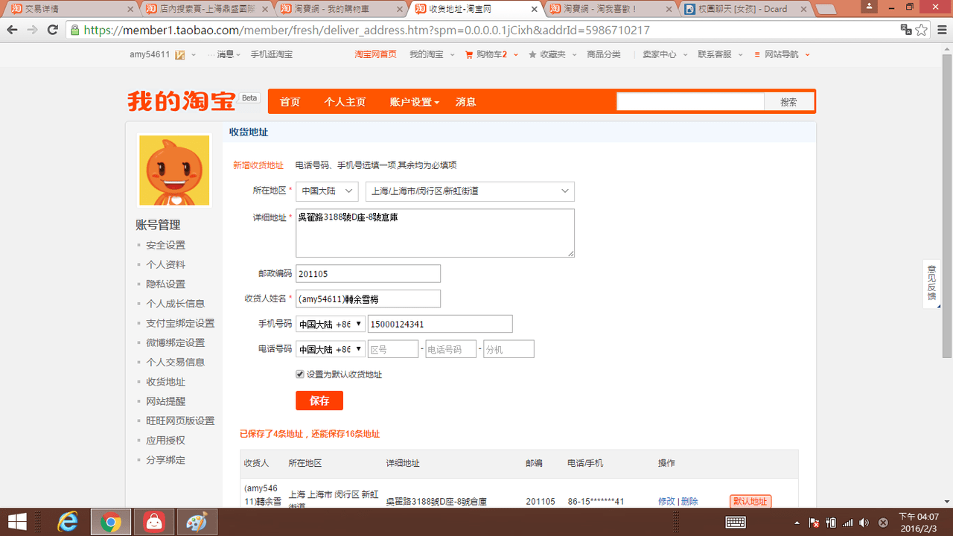Image resolution: width=953 pixels, height=536 pixels.
Task: Switch to the 淘寶網 - 我的購物車 tab
Action: pyautogui.click(x=342, y=9)
